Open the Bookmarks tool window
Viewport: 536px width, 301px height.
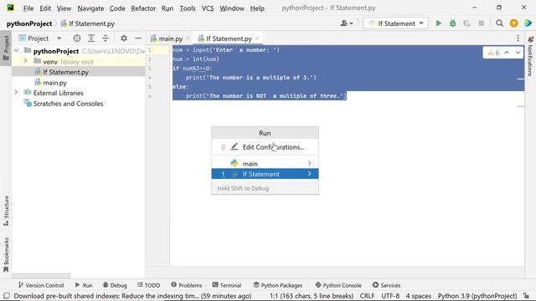[6, 254]
